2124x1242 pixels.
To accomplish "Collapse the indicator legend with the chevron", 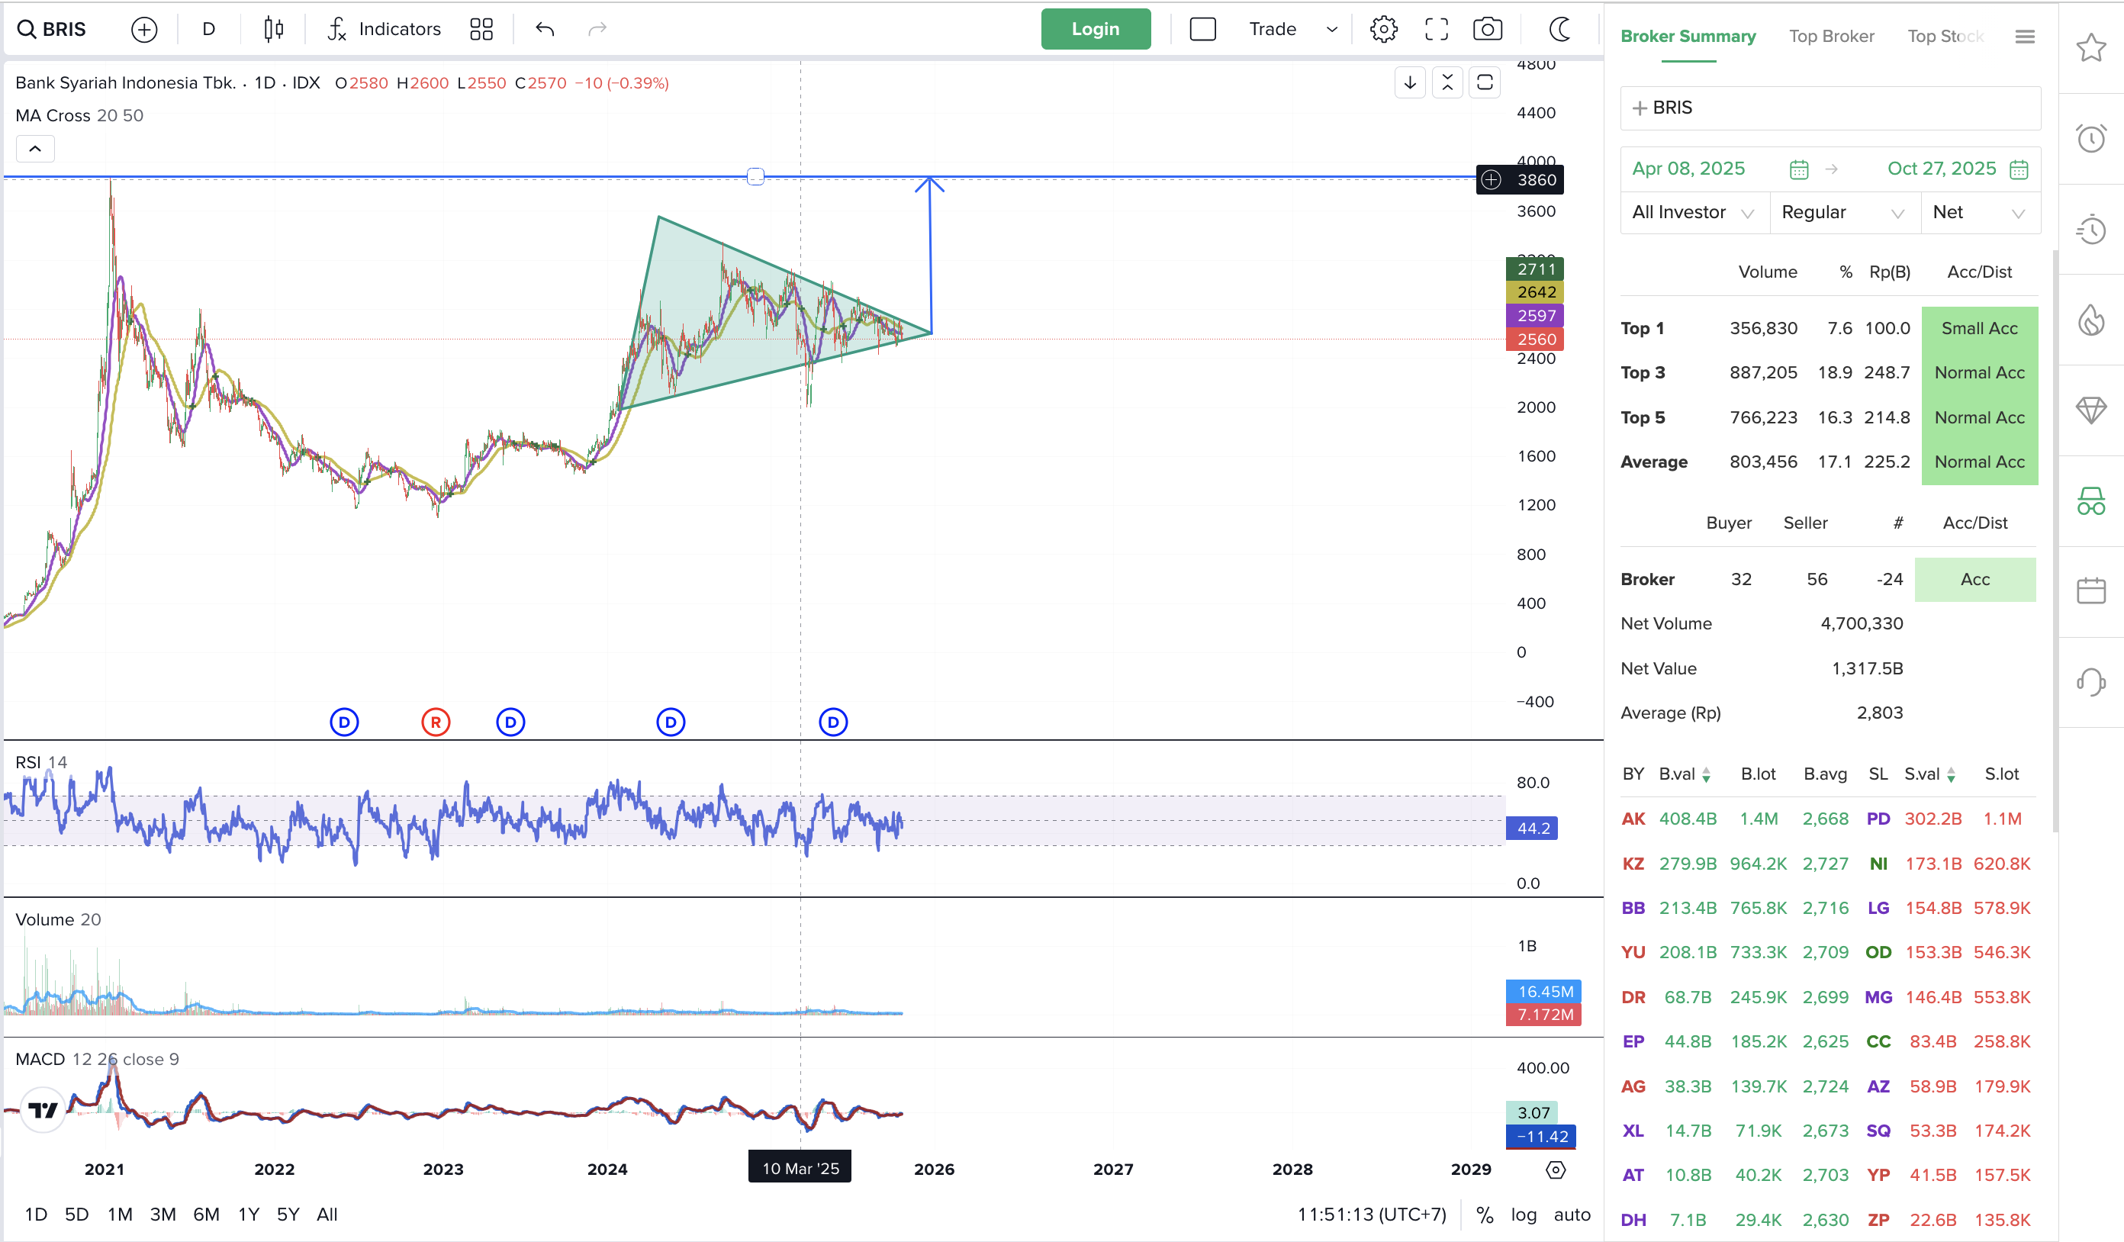I will [35, 149].
